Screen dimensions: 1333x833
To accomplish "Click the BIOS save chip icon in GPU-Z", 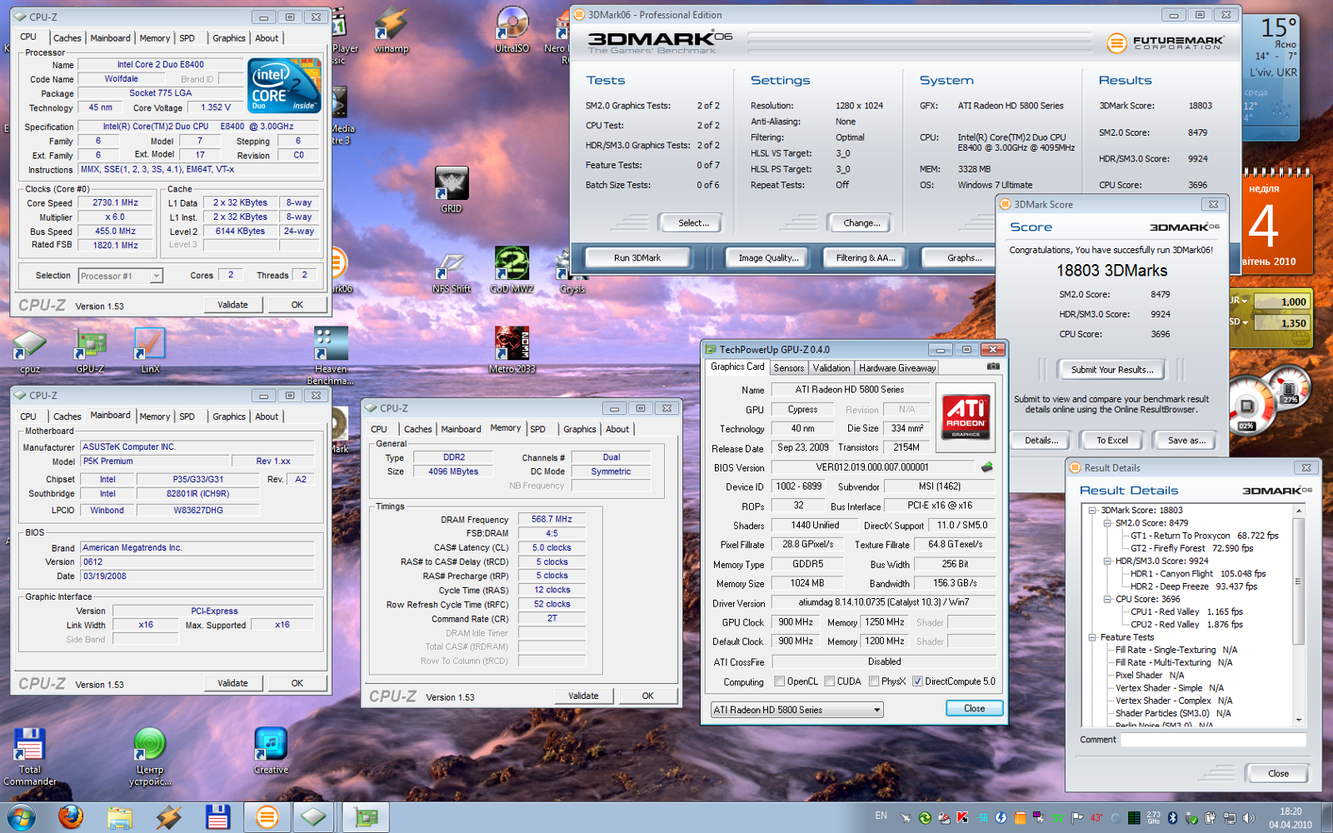I will click(987, 467).
